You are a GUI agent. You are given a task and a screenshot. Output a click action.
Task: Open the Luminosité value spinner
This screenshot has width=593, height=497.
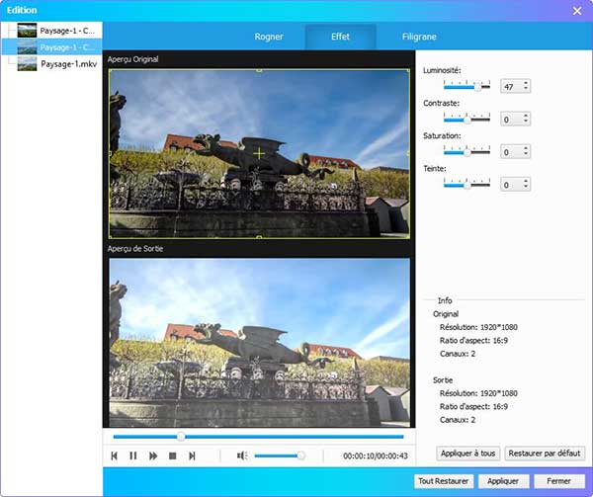tap(526, 87)
